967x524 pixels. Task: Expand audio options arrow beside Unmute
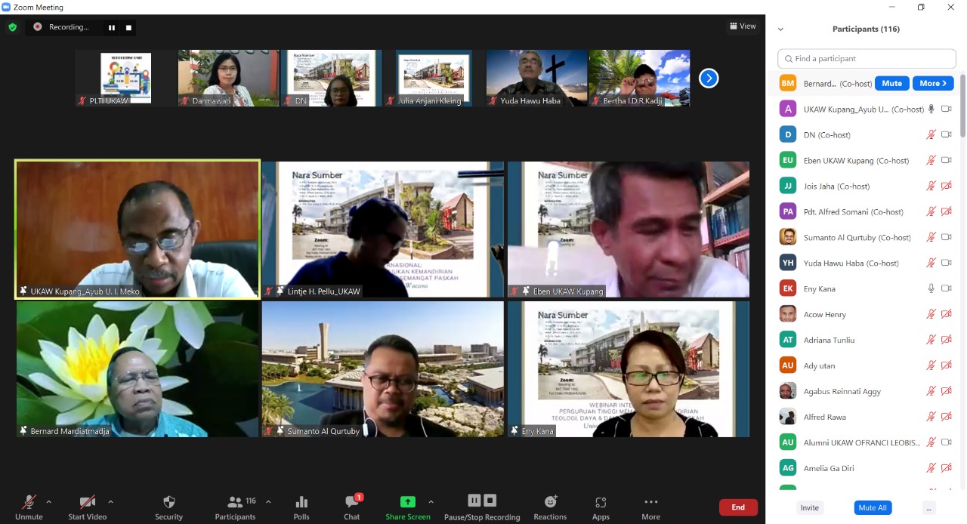tap(49, 501)
